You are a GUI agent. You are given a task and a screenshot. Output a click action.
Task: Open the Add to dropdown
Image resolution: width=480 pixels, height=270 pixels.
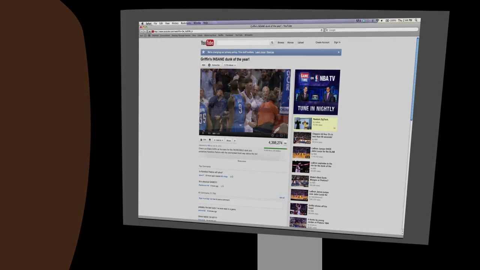coord(219,140)
